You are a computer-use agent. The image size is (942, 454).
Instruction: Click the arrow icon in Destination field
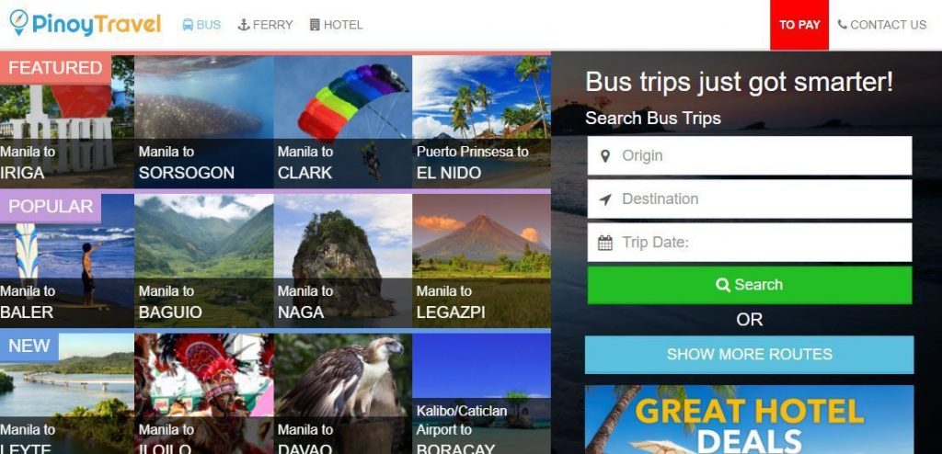605,199
